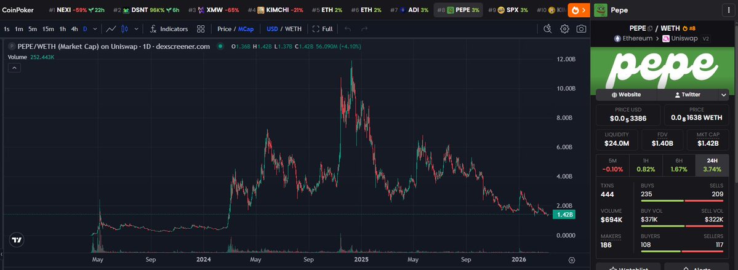The width and height of the screenshot is (738, 270).
Task: Click the TradingView logo on chart
Action: (17, 240)
